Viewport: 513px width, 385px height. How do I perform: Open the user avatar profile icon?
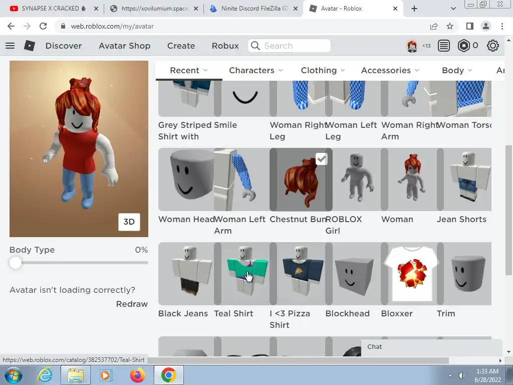(412, 46)
